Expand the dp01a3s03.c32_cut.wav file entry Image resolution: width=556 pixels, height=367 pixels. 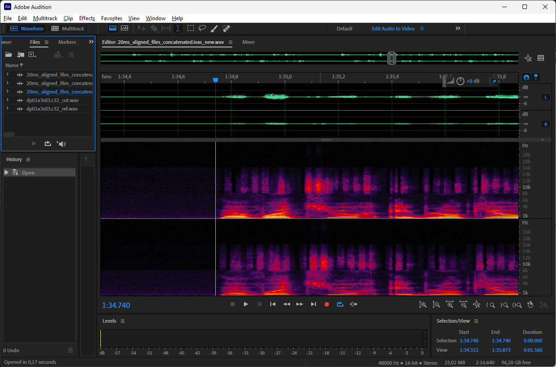click(x=7, y=100)
